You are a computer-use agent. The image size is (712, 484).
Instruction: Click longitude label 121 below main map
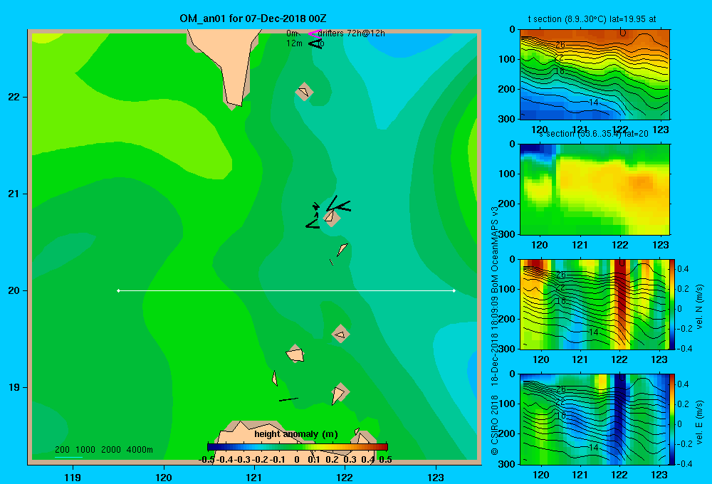(x=254, y=477)
